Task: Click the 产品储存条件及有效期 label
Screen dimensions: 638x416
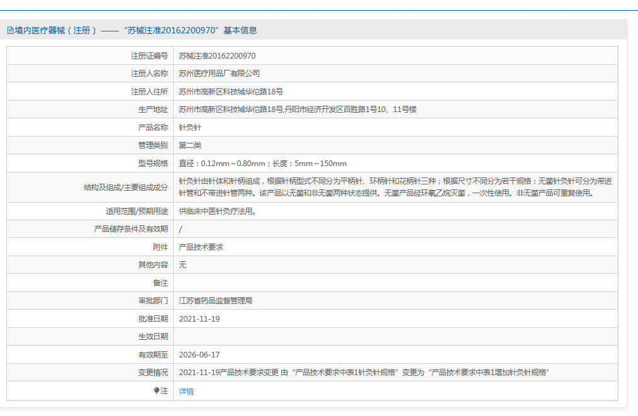Action: point(131,229)
